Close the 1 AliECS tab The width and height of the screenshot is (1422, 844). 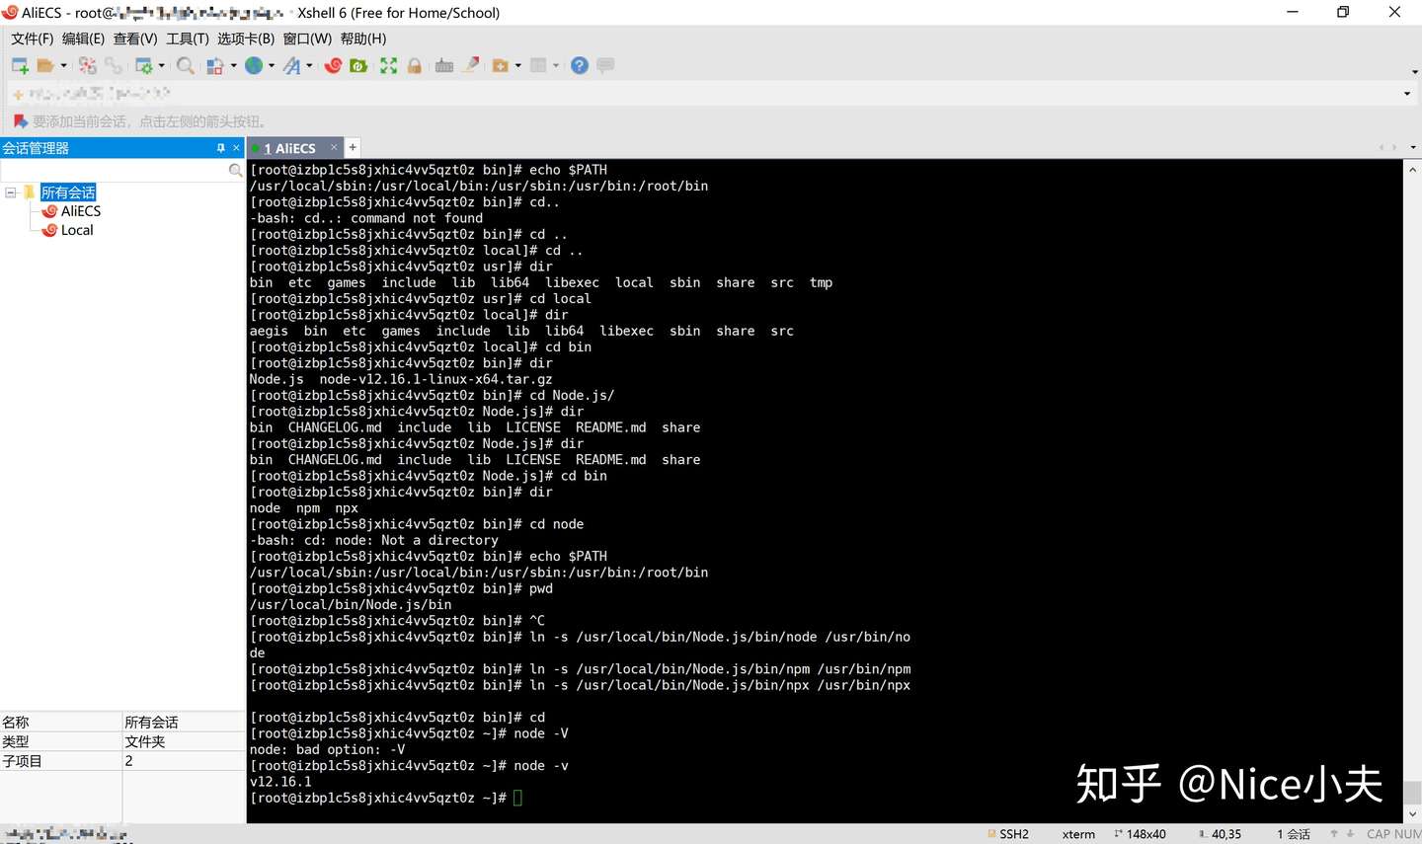pyautogui.click(x=334, y=147)
